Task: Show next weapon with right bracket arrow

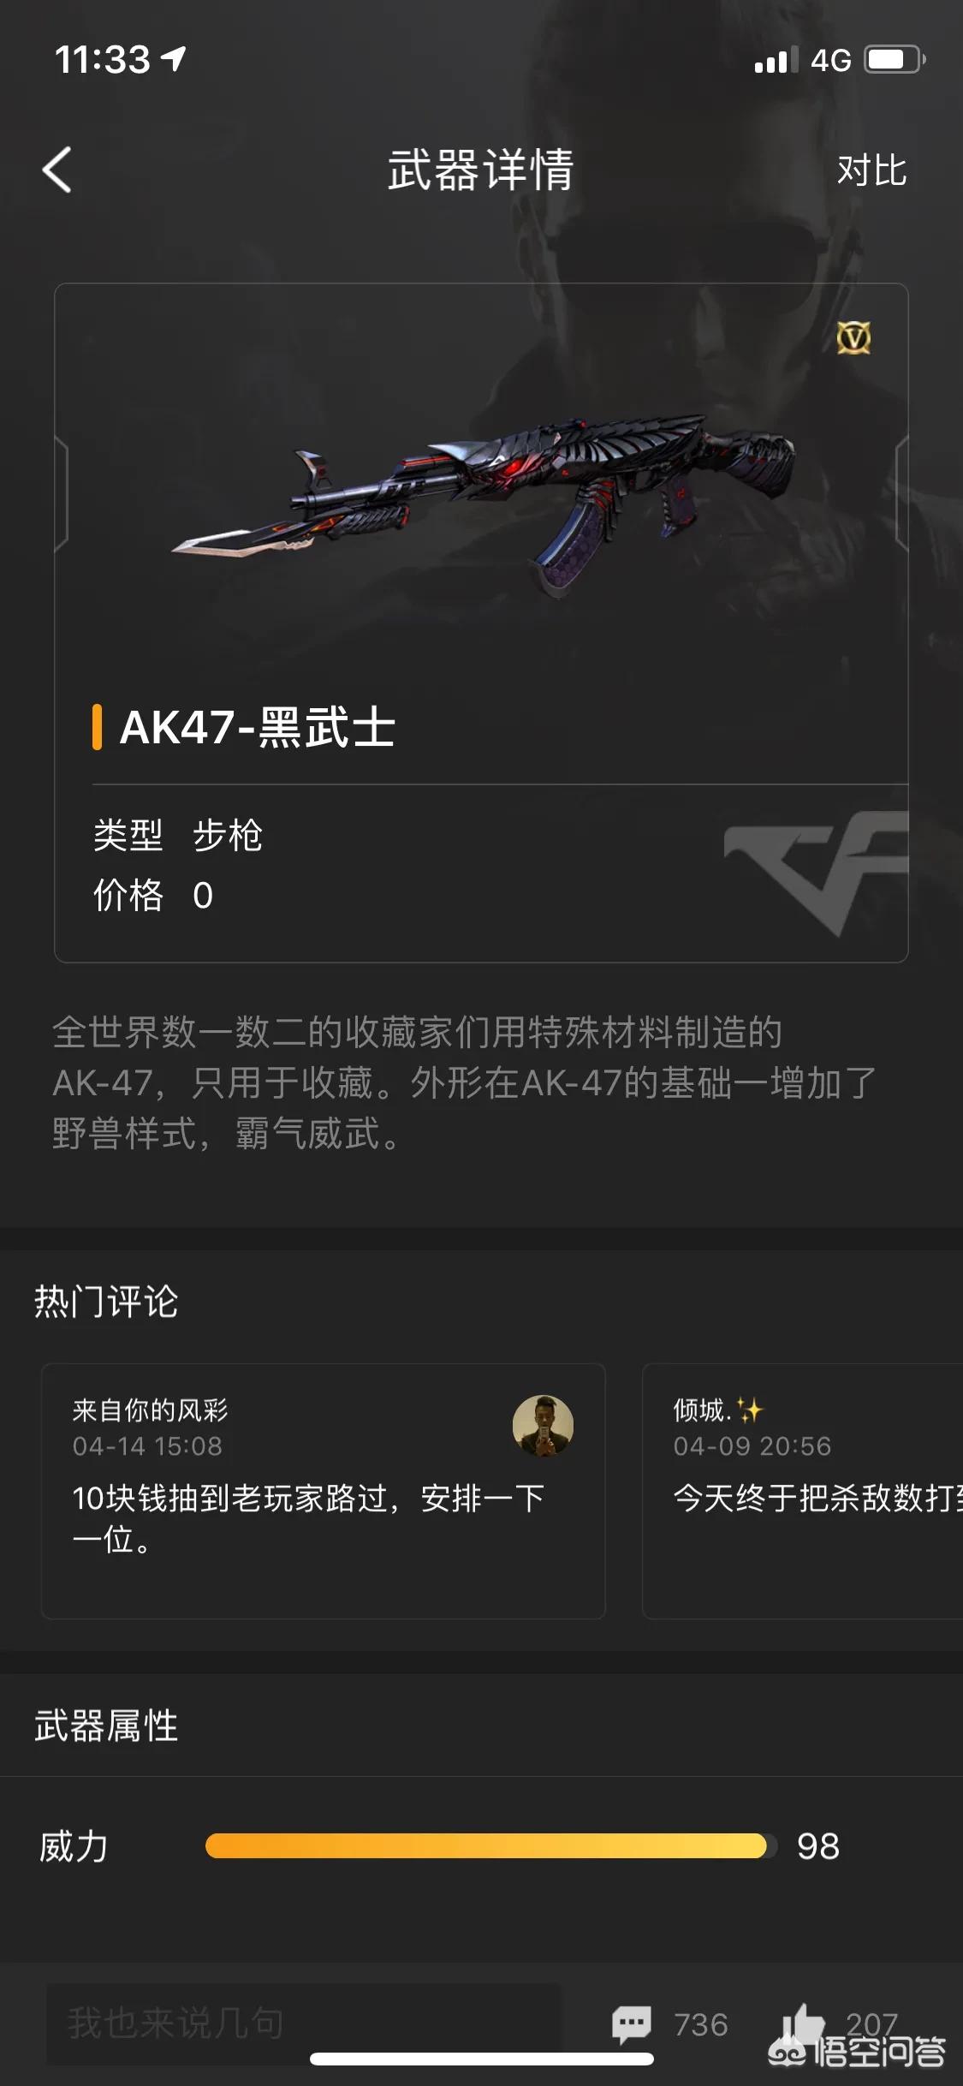Action: tap(901, 492)
